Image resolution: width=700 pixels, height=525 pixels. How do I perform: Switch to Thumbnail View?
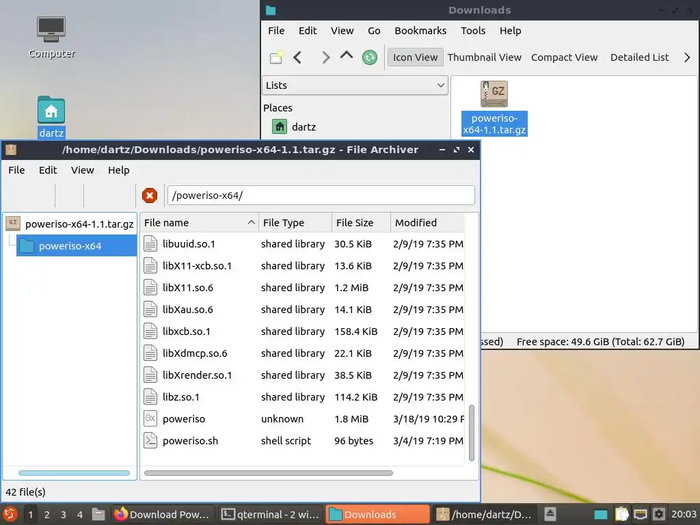coord(485,57)
